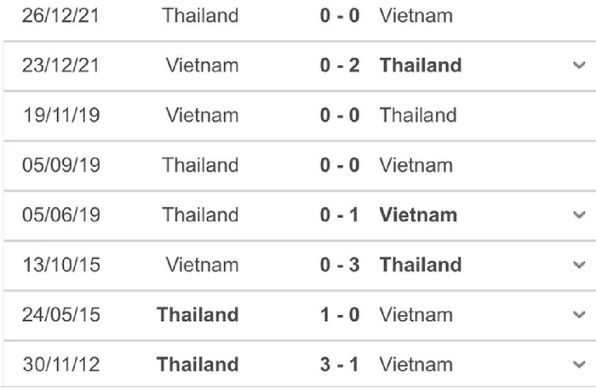Viewport: 596px width, 389px height.
Task: Open the 0 - 0 score on 05/09/19
Action: point(340,165)
